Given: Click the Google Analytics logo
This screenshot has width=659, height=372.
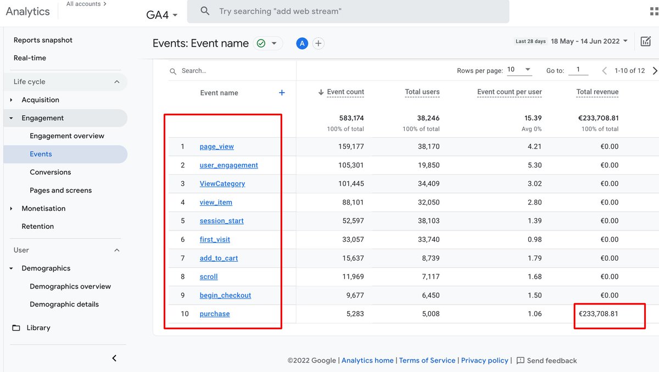Looking at the screenshot, I should (26, 11).
